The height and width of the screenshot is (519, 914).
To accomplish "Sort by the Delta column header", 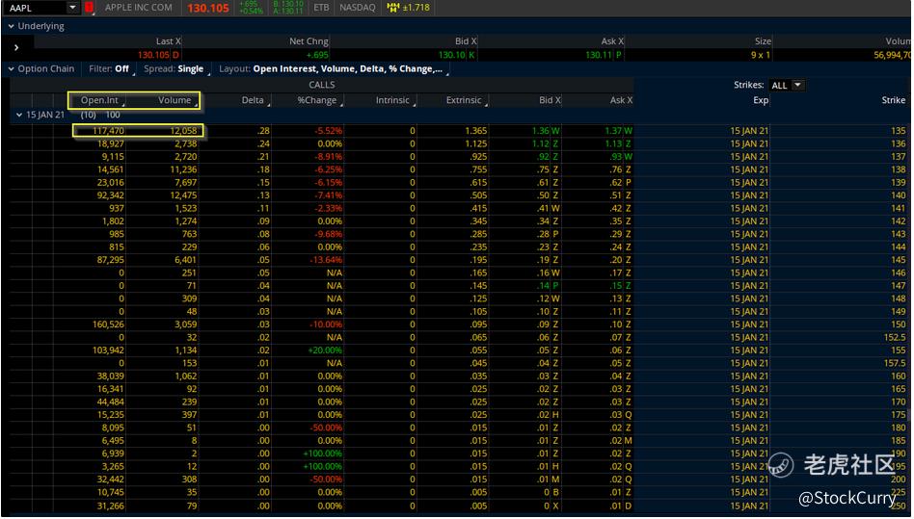I will coord(253,100).
